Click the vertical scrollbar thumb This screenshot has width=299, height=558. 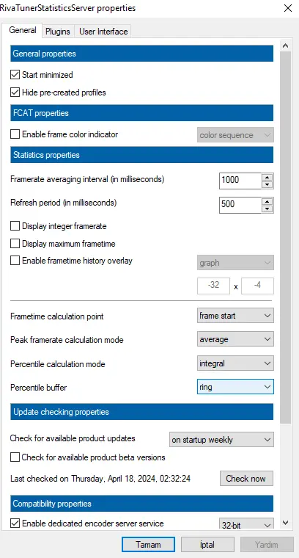pyautogui.click(x=286, y=237)
